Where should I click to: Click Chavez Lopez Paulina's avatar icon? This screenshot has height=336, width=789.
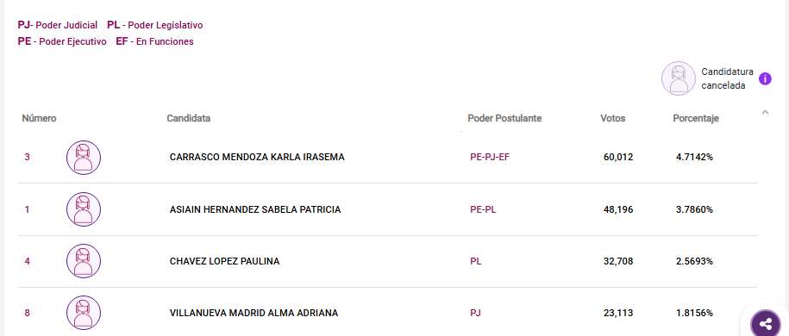[84, 261]
